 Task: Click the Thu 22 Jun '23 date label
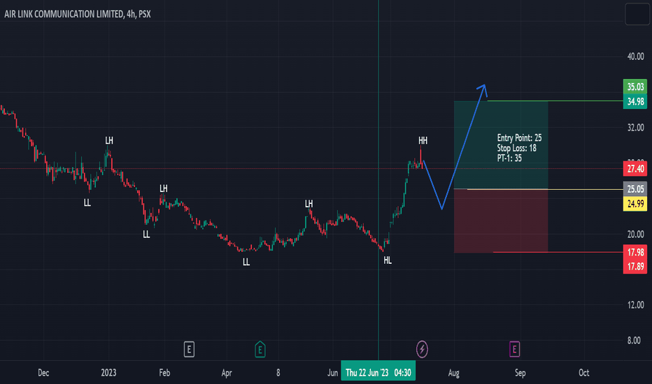click(378, 372)
